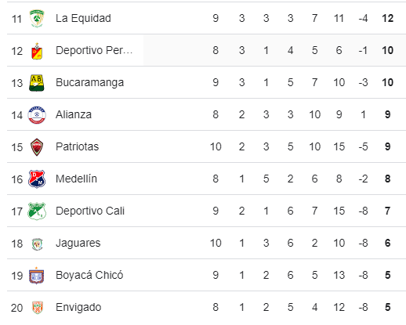Viewport: 406px width, 325px height.
Task: Open the Medellín team link
Action: (76, 179)
